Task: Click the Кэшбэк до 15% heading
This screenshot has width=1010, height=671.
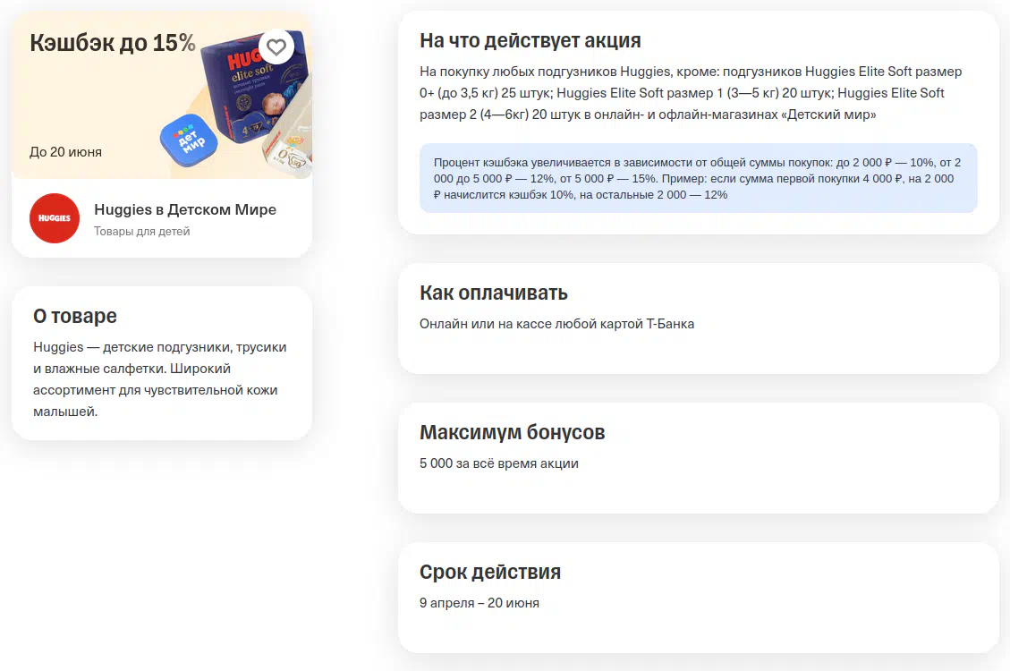Action: [x=113, y=43]
